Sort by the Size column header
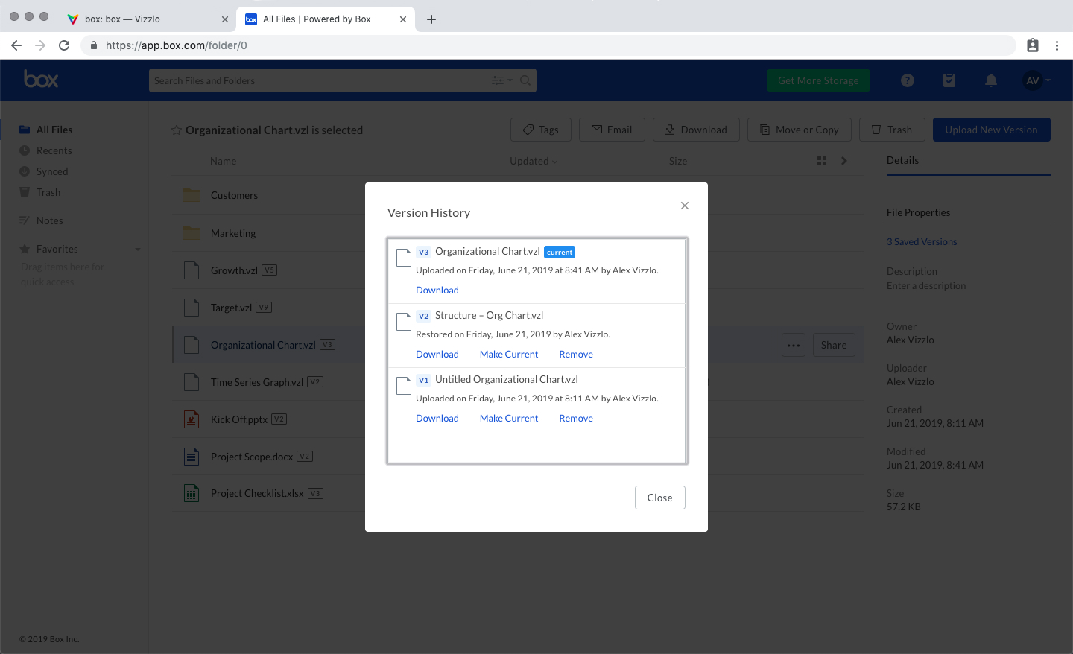This screenshot has width=1073, height=654. point(678,161)
